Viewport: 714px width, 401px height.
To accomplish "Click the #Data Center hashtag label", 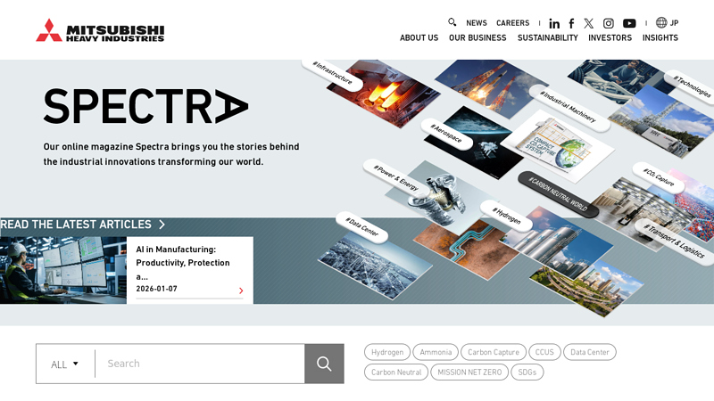I will [x=362, y=227].
